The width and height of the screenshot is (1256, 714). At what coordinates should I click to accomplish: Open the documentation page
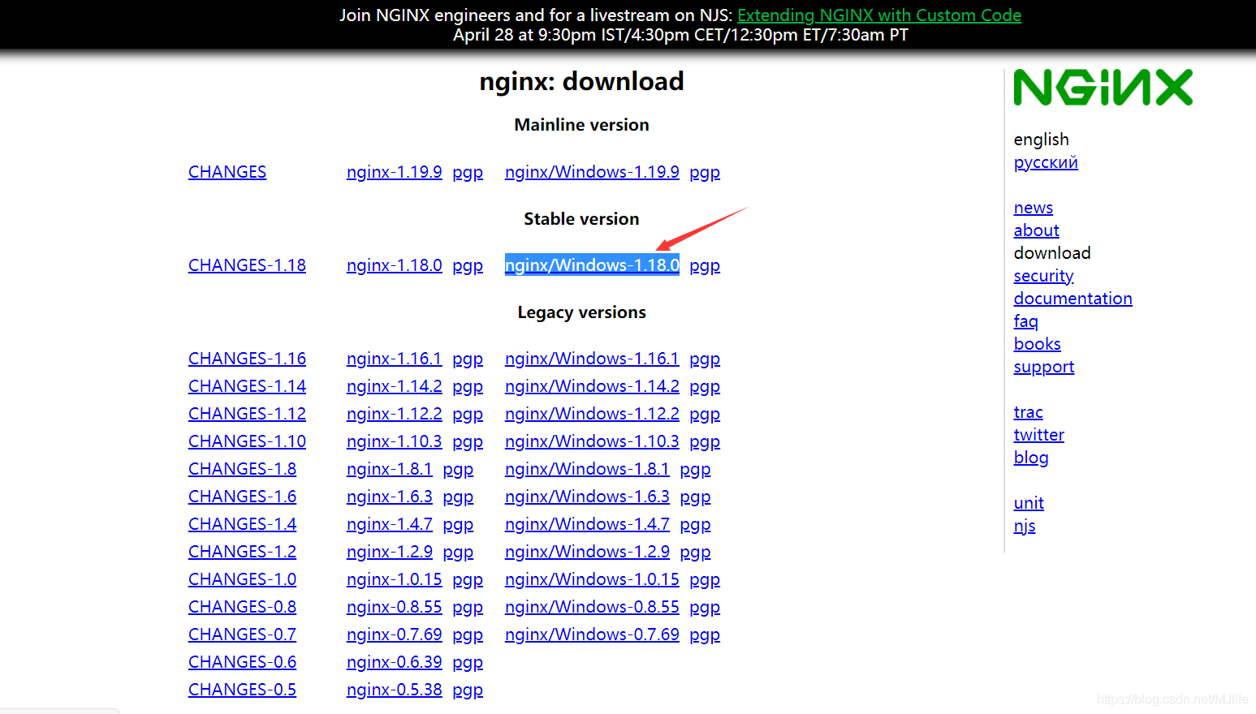(1073, 299)
